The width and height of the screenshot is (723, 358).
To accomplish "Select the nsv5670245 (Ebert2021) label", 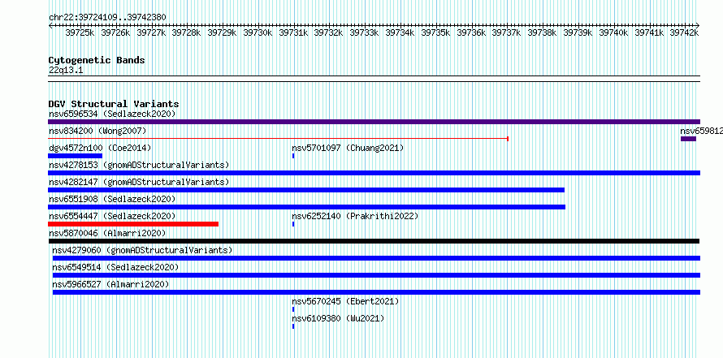I will (345, 301).
